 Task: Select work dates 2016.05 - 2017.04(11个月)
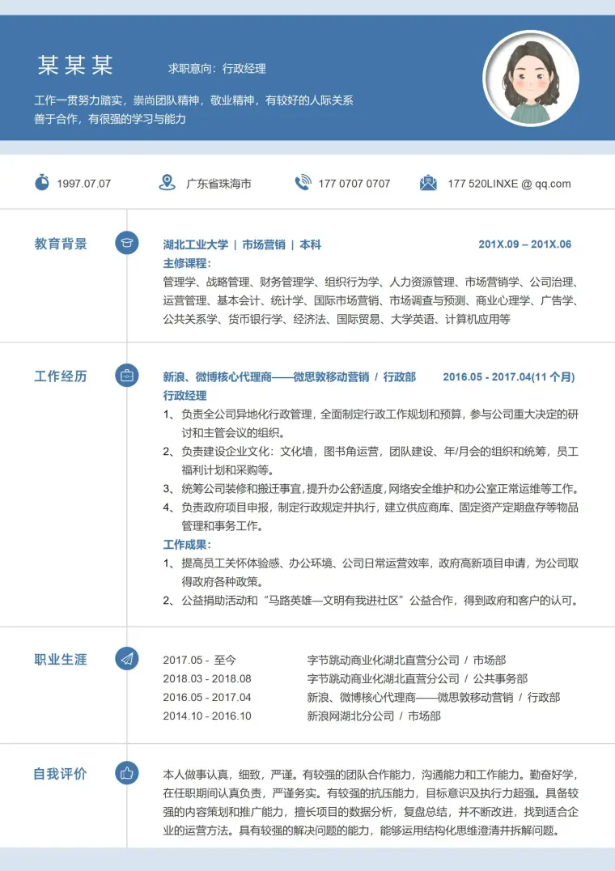(509, 376)
